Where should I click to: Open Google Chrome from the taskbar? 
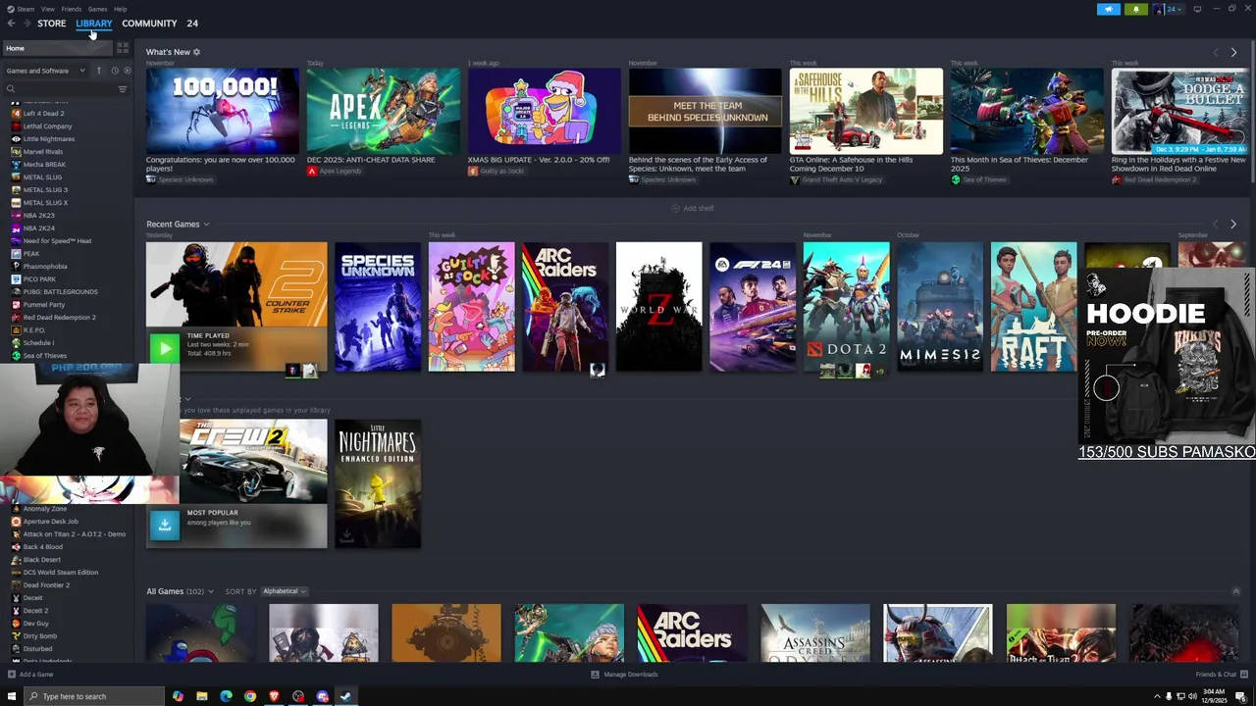point(250,696)
